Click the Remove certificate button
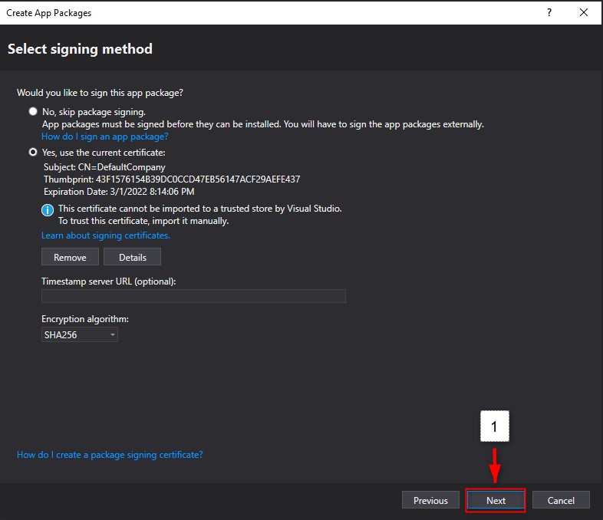Image resolution: width=603 pixels, height=520 pixels. (70, 257)
